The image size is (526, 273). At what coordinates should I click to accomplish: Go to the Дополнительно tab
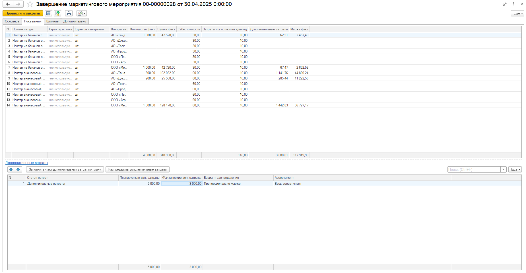(75, 21)
